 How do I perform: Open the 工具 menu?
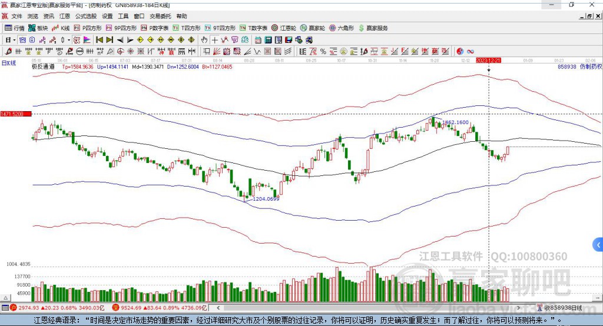pyautogui.click(x=123, y=16)
